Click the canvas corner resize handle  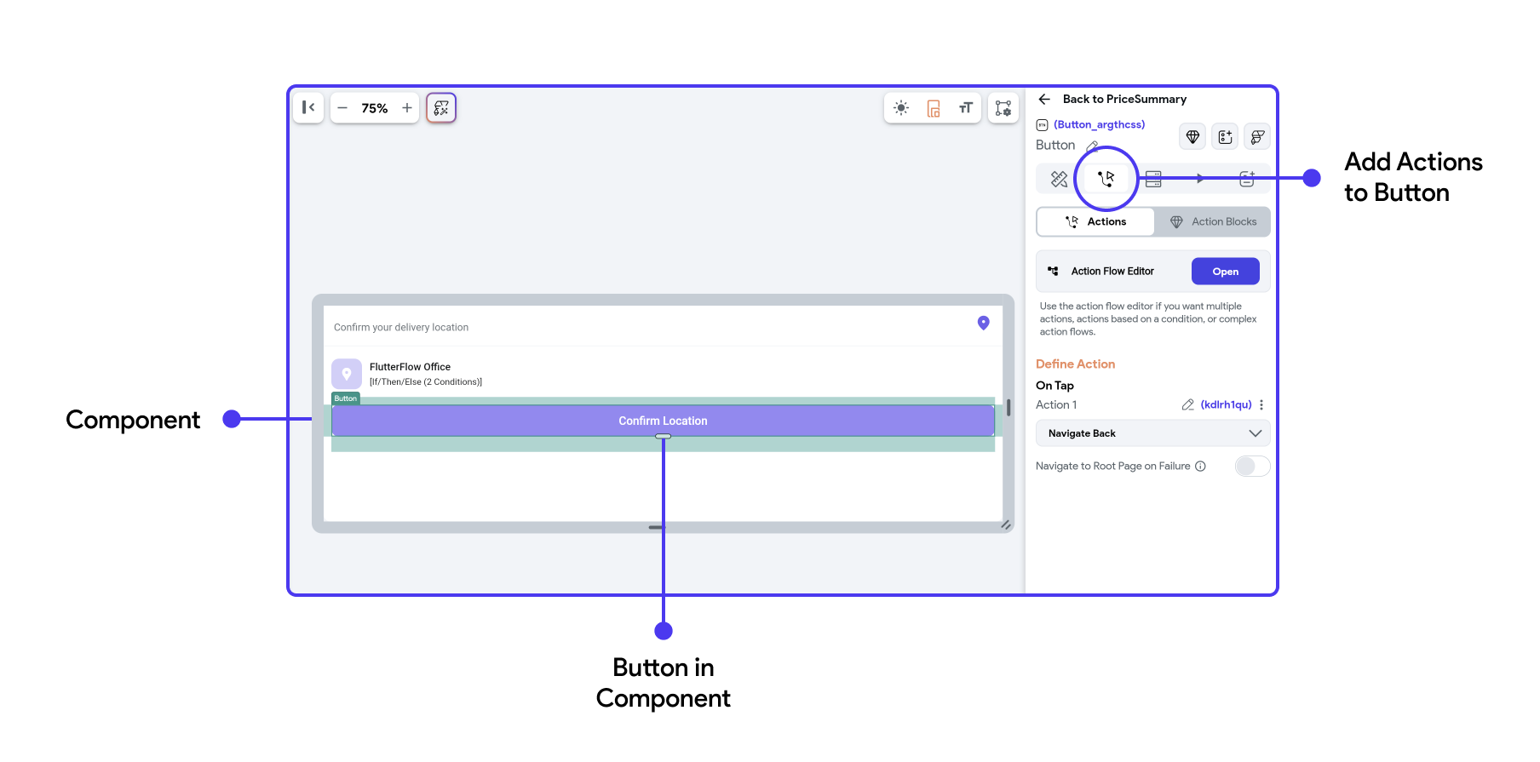click(x=1006, y=525)
